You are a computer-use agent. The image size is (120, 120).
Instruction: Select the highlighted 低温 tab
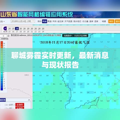44,21
